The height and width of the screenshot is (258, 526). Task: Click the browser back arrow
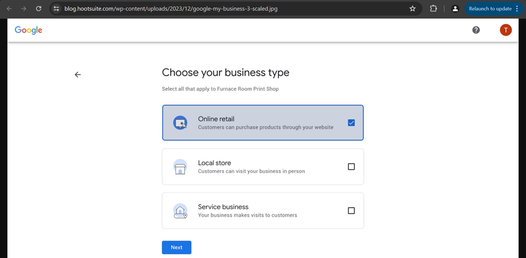9,9
